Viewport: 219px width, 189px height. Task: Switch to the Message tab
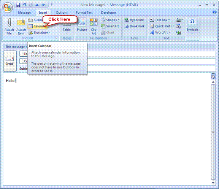point(24,13)
